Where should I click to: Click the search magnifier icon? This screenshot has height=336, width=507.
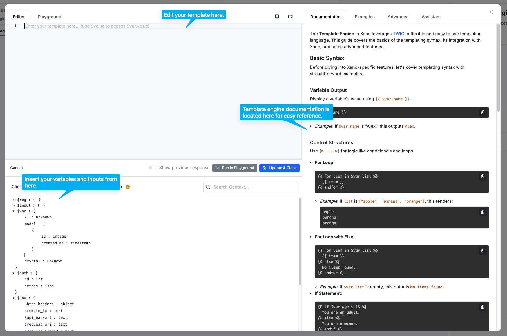[x=208, y=187]
